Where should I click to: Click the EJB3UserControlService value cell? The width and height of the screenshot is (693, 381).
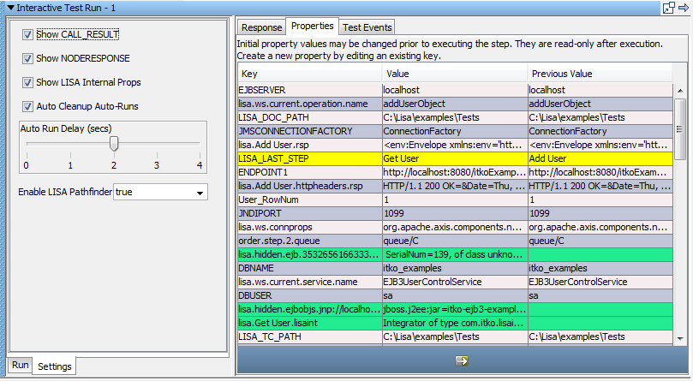(455, 282)
